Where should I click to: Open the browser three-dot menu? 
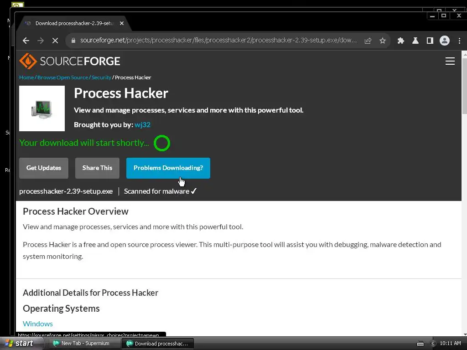(x=459, y=41)
